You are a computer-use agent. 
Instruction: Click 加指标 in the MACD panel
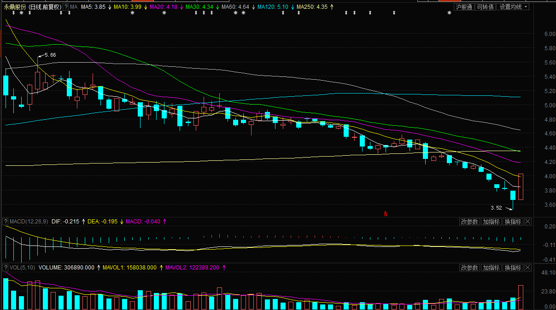click(x=491, y=222)
